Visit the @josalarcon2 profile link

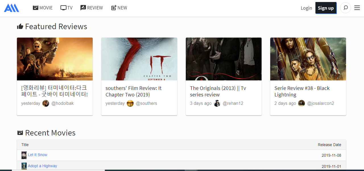click(x=320, y=103)
